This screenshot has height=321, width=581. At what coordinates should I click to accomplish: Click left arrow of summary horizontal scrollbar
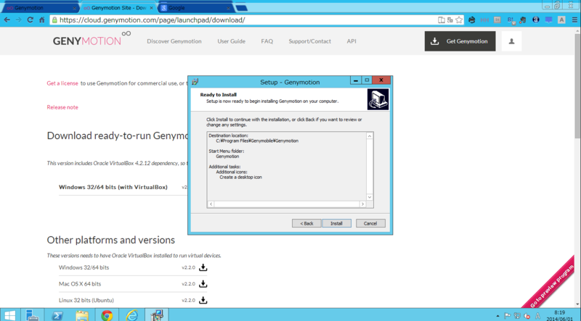[211, 204]
